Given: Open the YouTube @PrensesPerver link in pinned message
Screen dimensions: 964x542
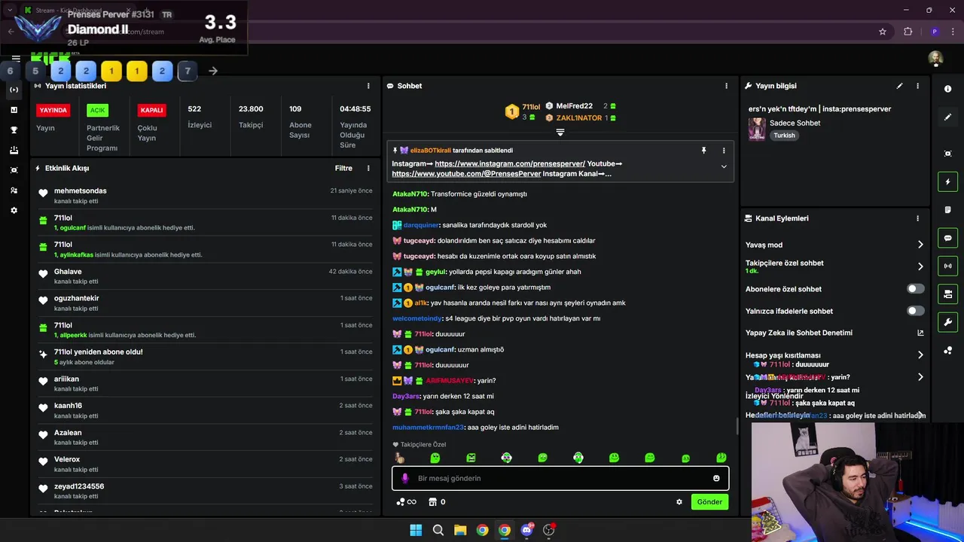Looking at the screenshot, I should (466, 174).
